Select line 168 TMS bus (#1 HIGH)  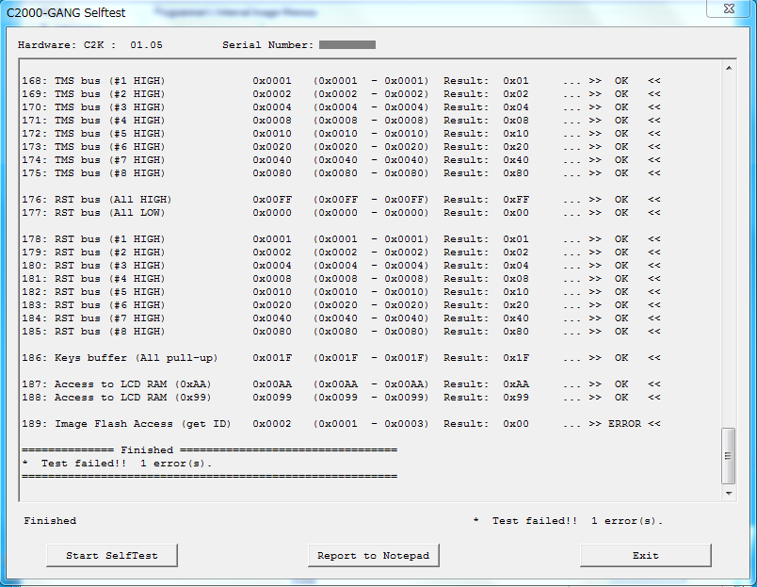coord(341,81)
